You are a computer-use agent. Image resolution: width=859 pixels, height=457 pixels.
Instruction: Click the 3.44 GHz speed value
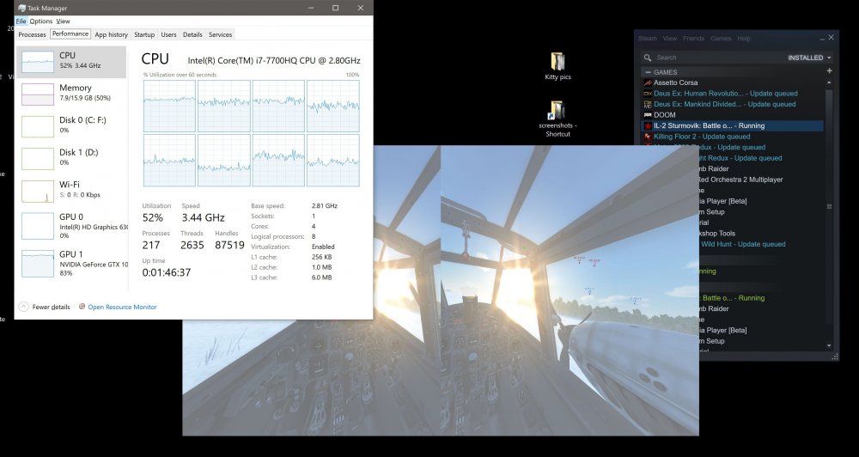click(x=204, y=217)
